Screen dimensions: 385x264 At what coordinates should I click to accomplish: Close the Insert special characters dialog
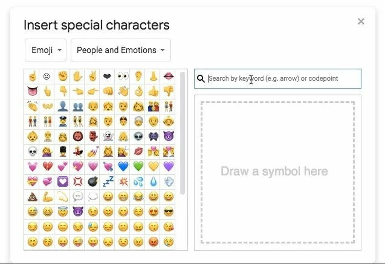coord(361,21)
